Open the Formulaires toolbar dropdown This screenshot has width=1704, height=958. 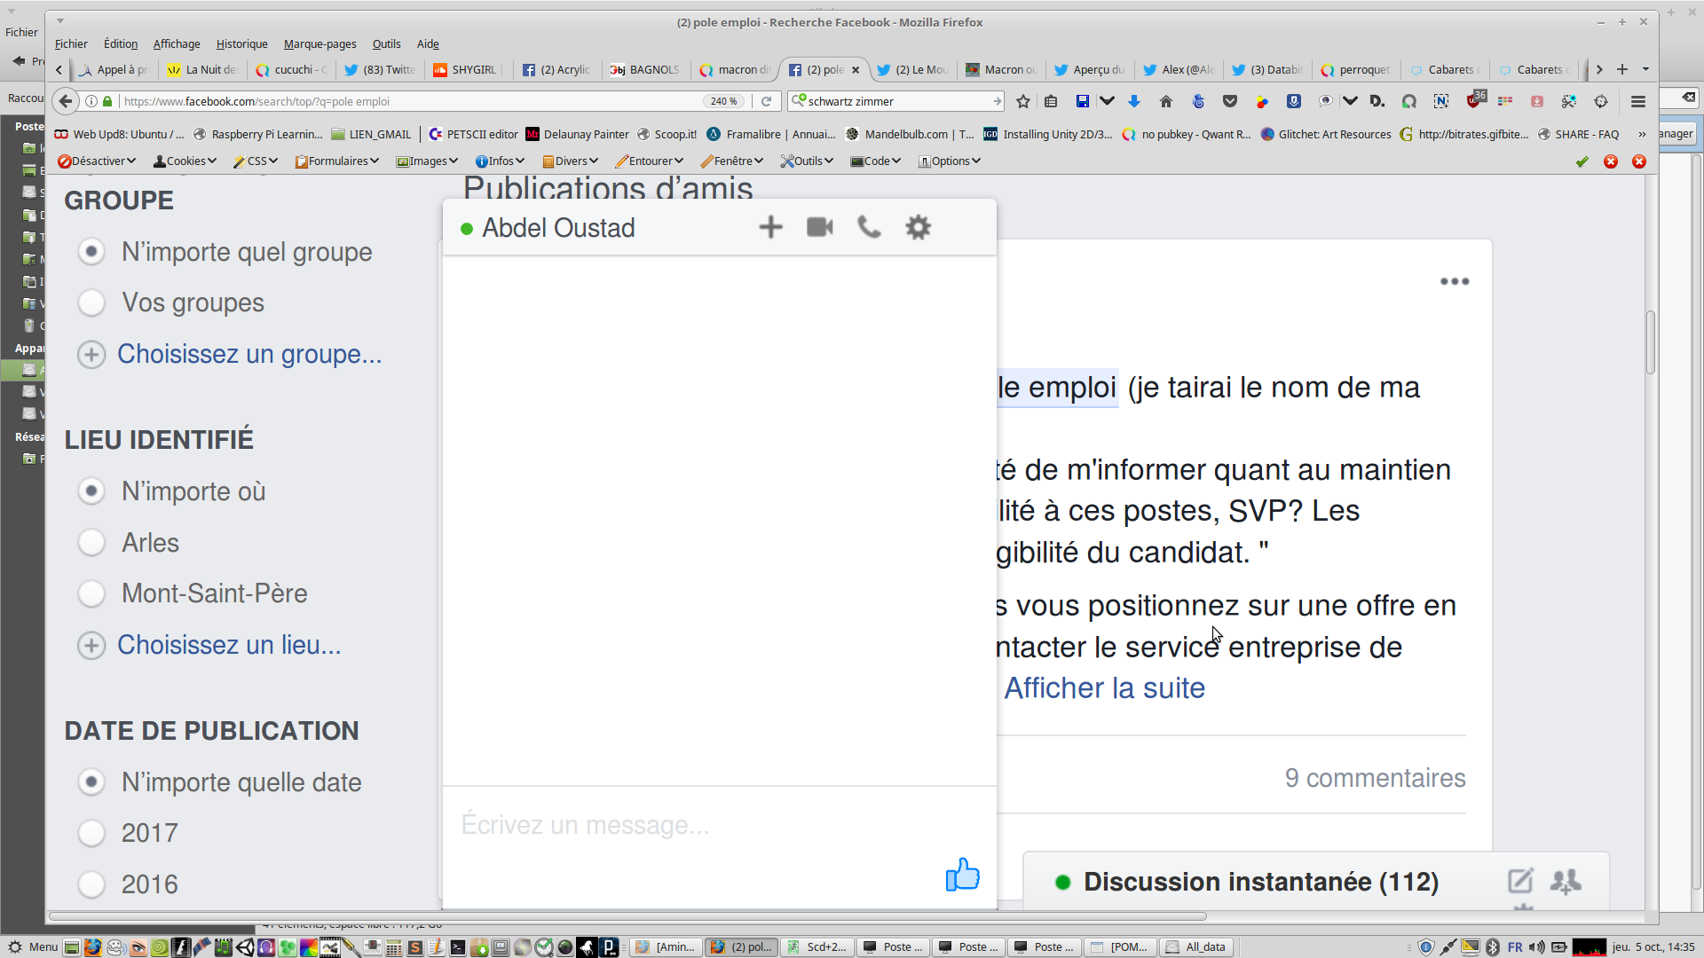coord(337,161)
